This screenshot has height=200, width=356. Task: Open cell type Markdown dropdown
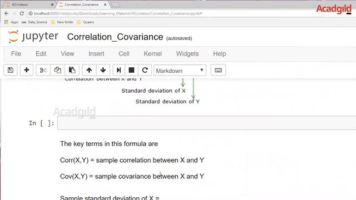point(180,71)
